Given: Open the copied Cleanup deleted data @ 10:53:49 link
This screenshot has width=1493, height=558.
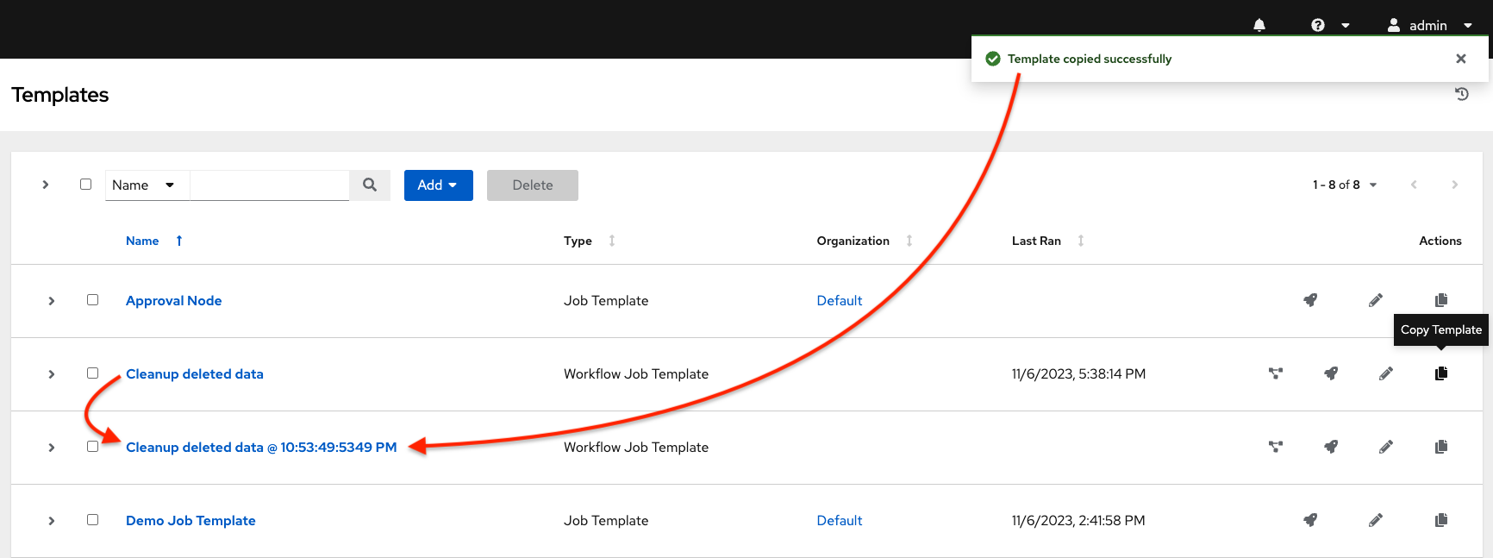Looking at the screenshot, I should [261, 447].
